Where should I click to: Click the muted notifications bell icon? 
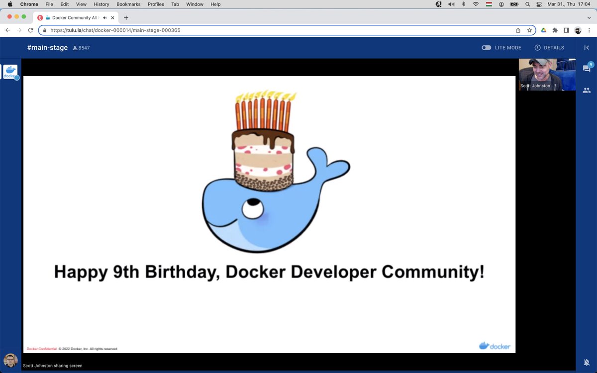click(x=587, y=362)
